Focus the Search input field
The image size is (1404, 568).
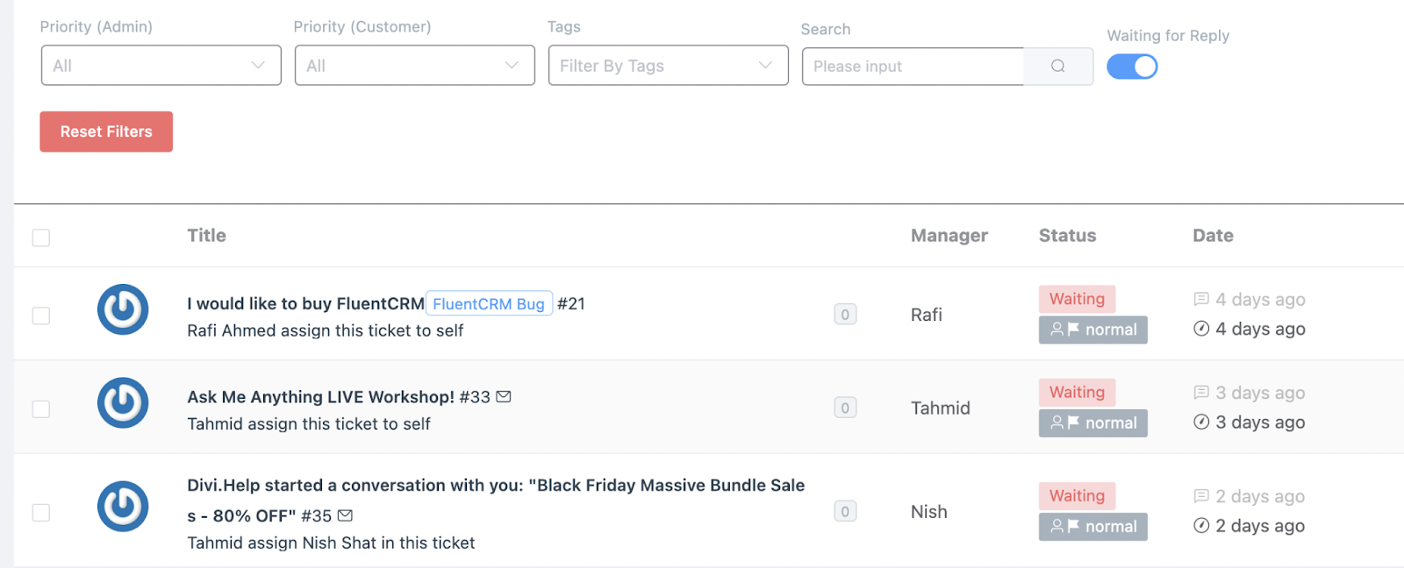(913, 67)
